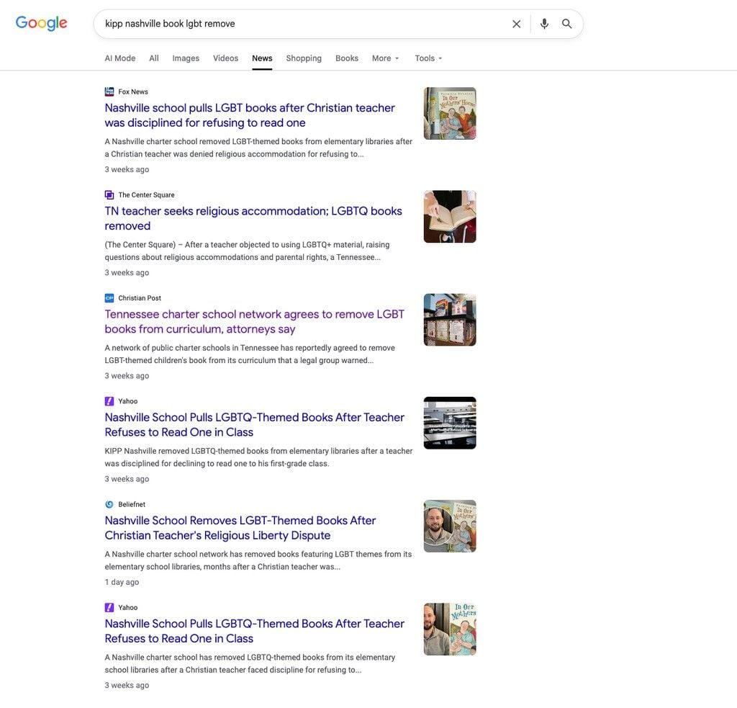Screen dimensions: 737x708
Task: Open Fox News headline about Nashville school
Action: [x=250, y=115]
